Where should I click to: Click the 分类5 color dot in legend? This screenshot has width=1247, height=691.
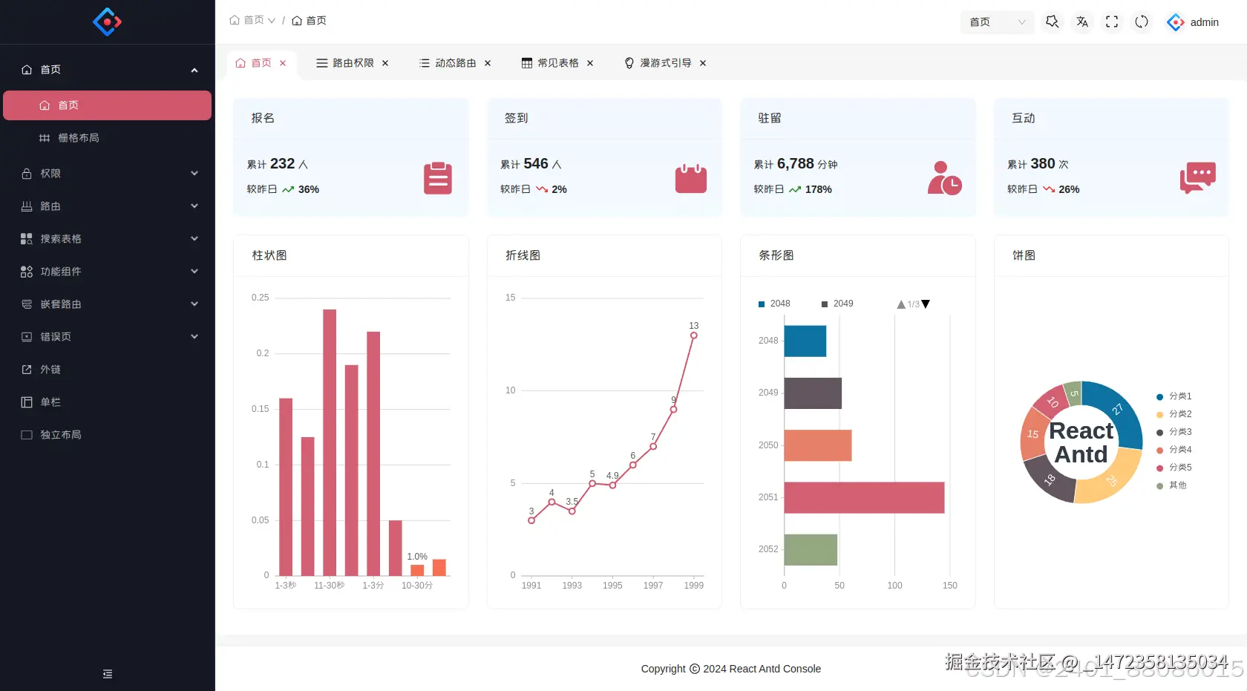(x=1160, y=468)
